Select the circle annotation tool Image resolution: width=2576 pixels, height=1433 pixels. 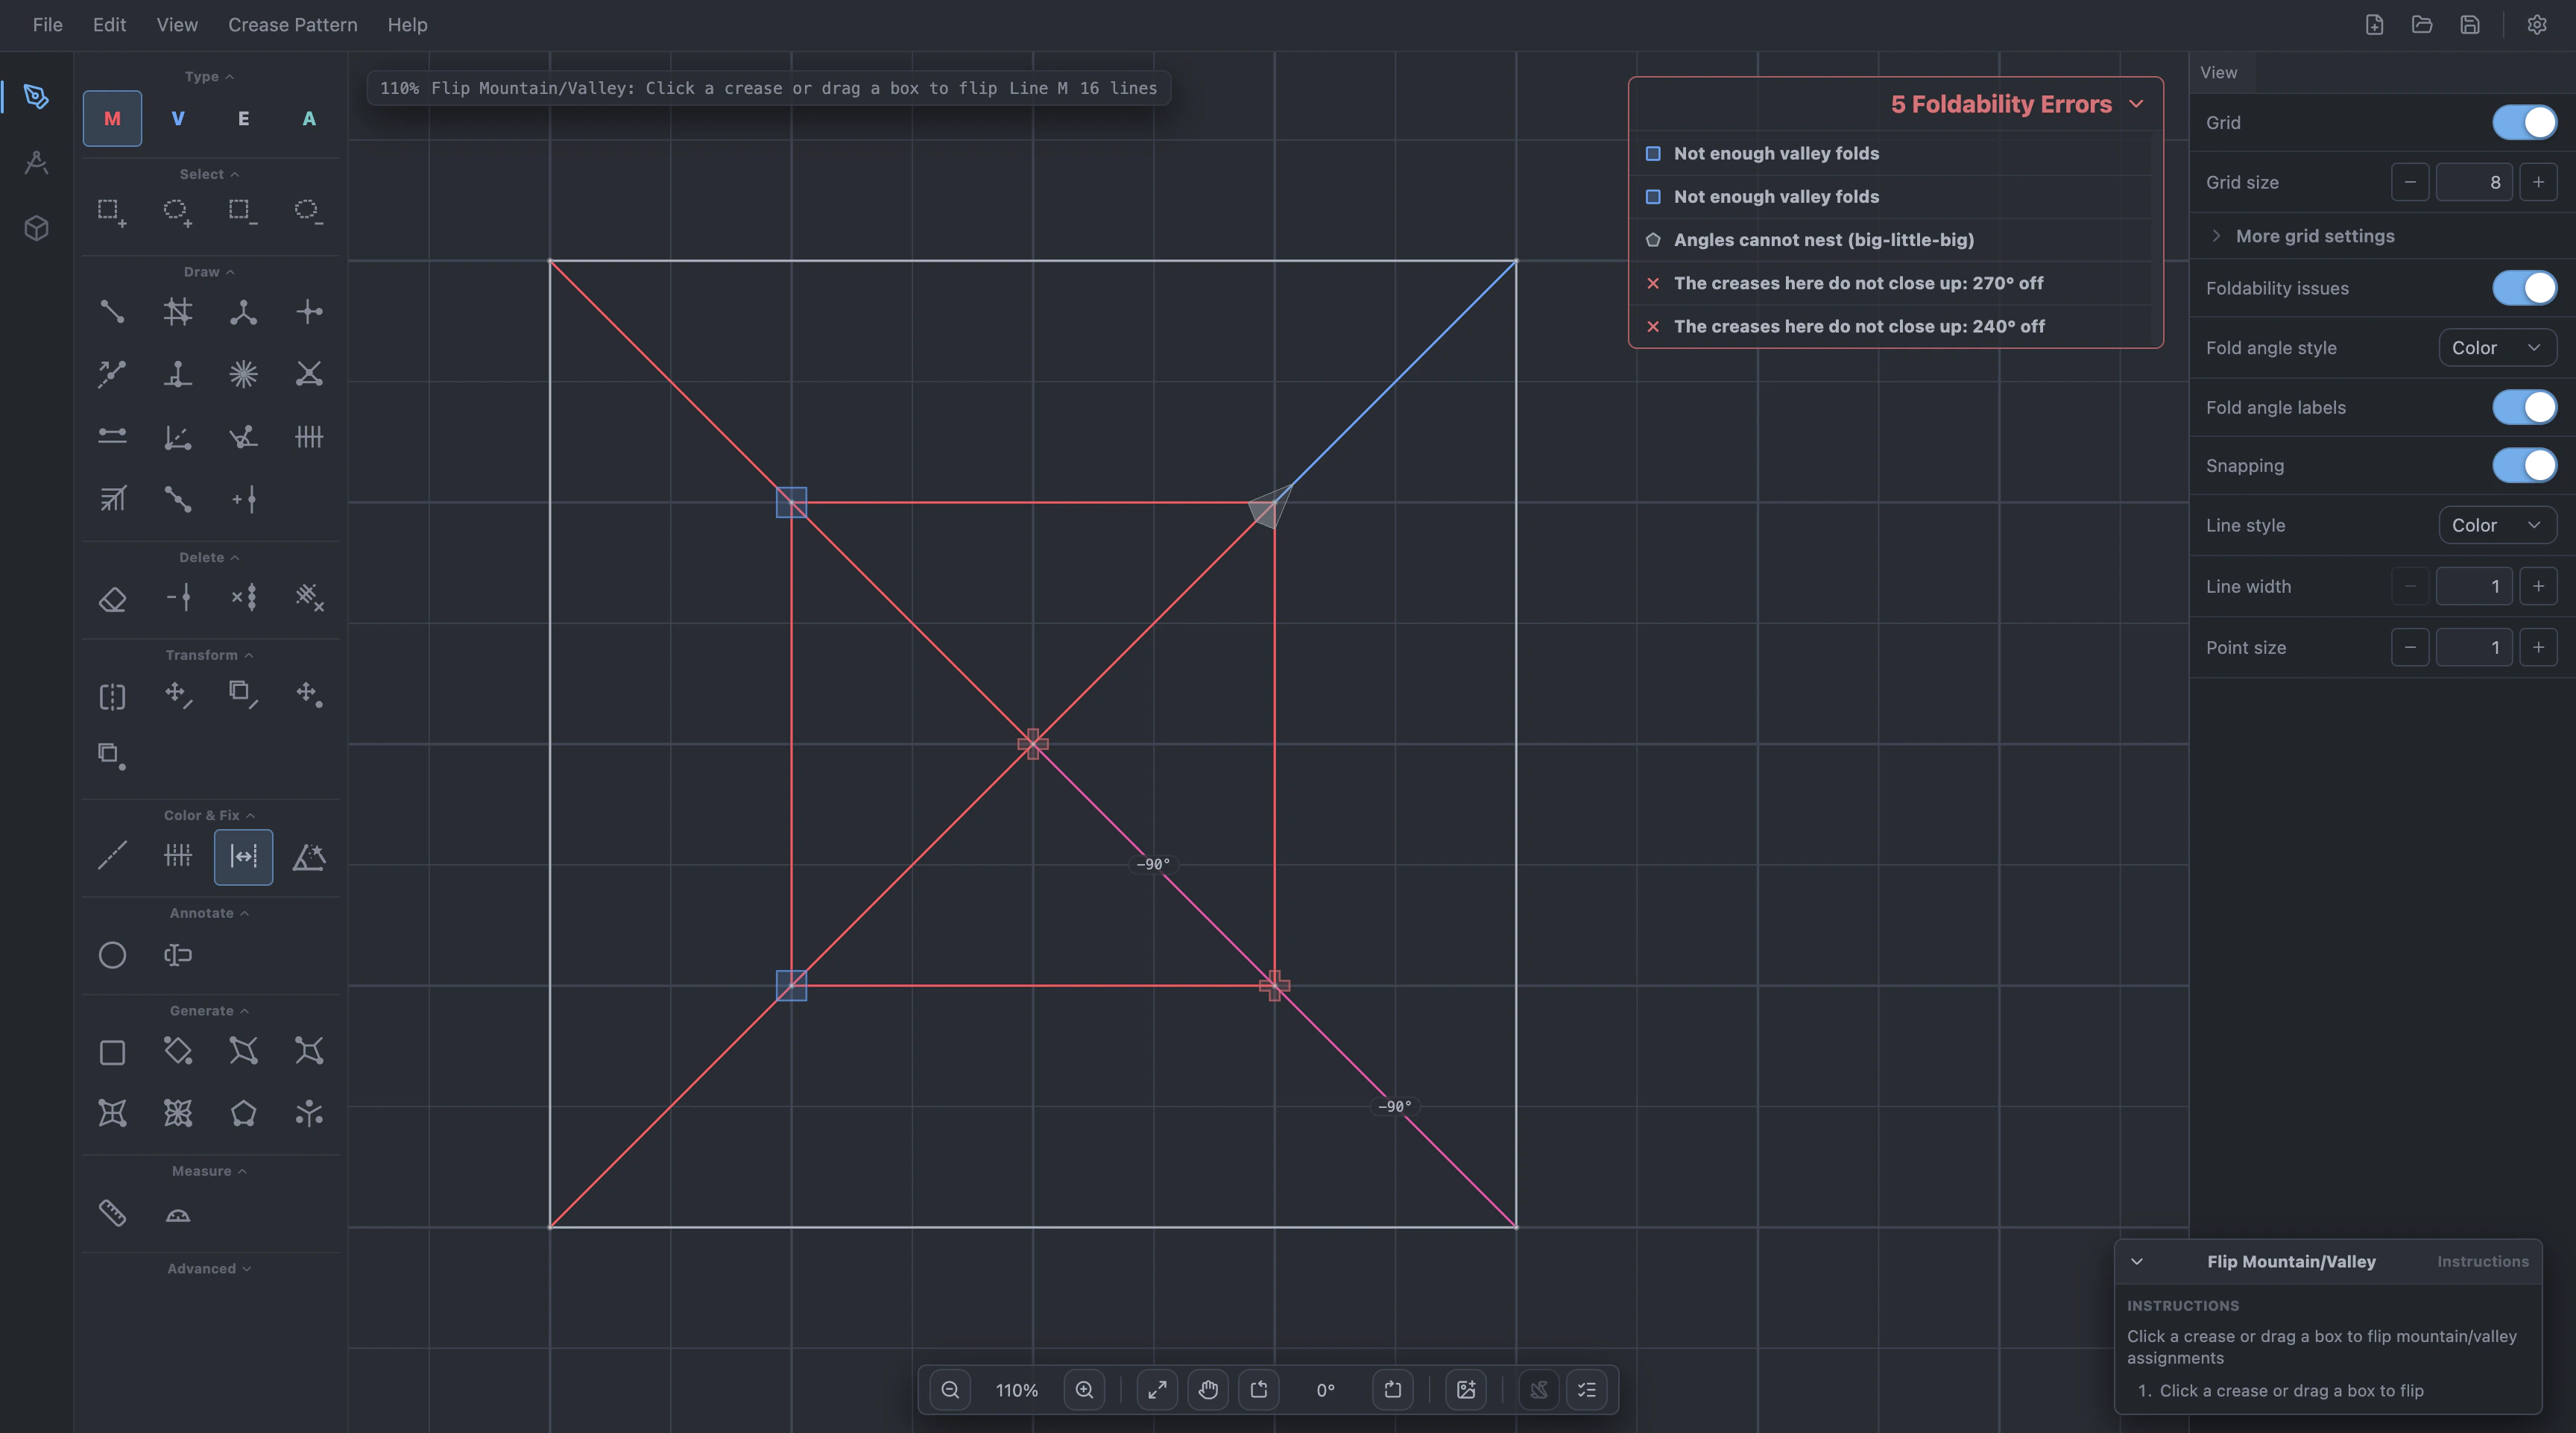(112, 955)
